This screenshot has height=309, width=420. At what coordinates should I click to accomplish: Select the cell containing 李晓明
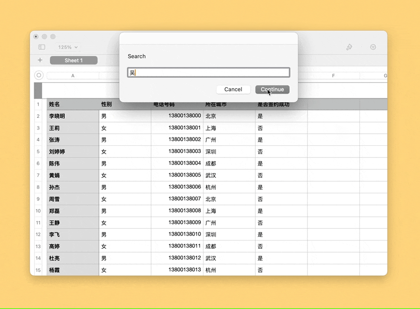(73, 116)
